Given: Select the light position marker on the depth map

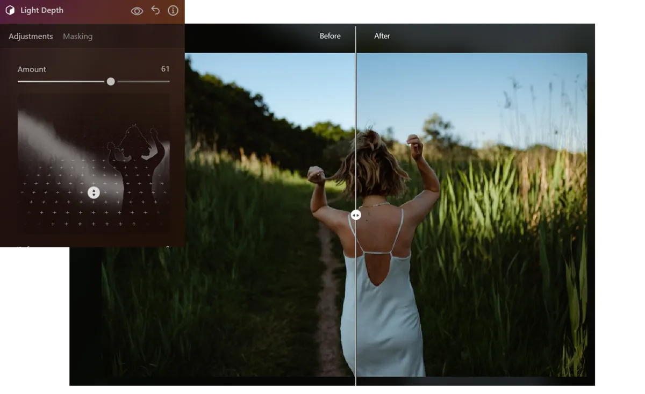Looking at the screenshot, I should (94, 192).
